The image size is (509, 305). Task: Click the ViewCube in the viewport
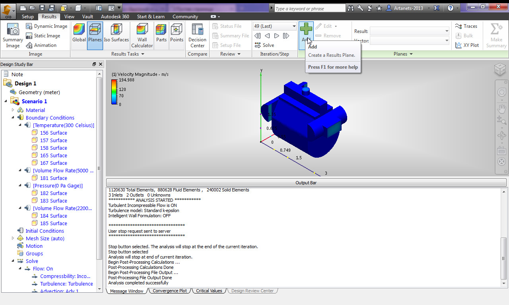[500, 69]
